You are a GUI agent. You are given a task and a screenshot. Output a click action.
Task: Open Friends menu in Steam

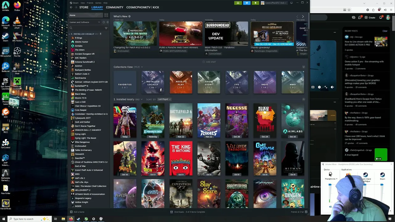90,3
